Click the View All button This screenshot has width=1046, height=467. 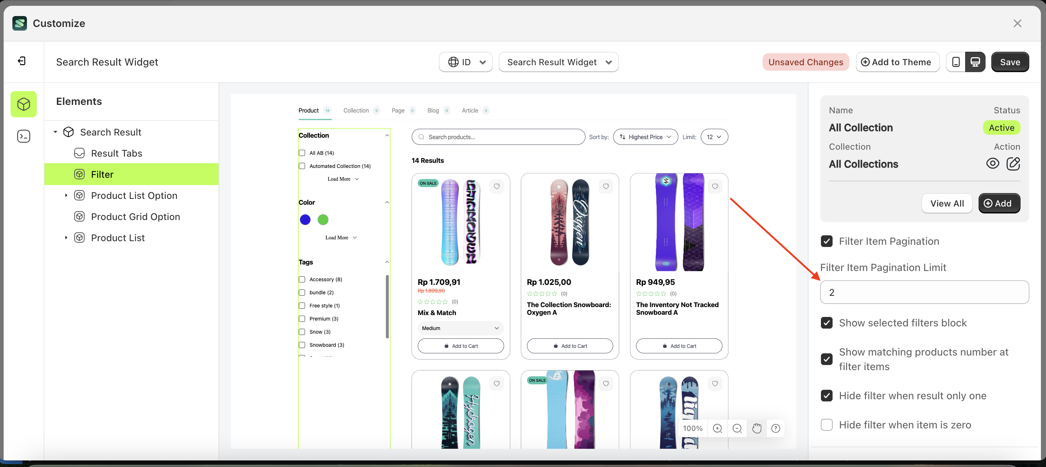(x=947, y=204)
